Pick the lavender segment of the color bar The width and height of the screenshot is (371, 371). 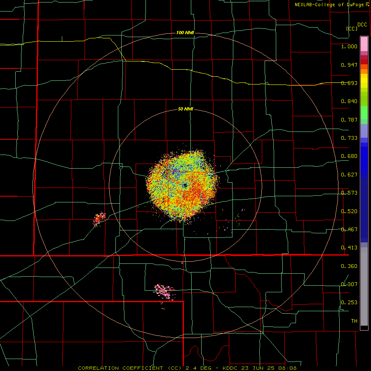tap(364, 131)
